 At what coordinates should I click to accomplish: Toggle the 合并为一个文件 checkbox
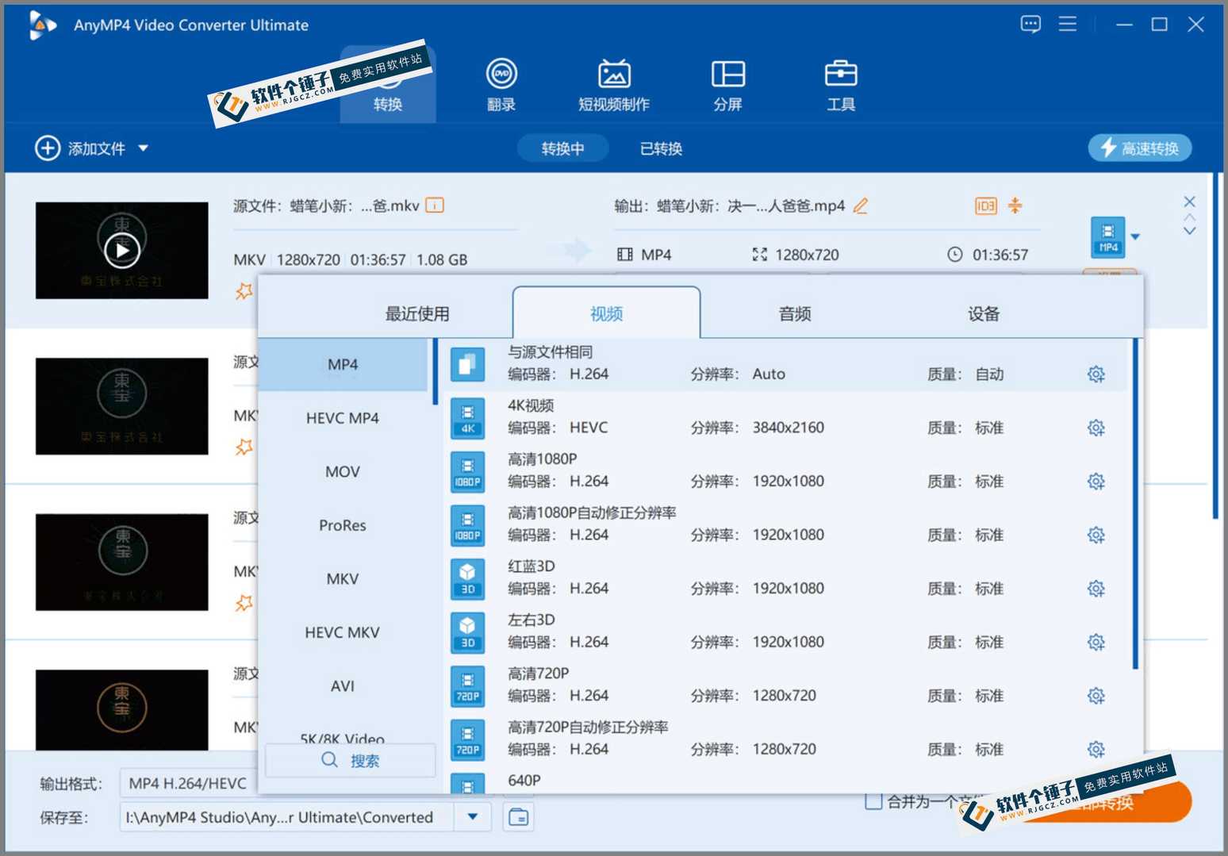(x=873, y=801)
